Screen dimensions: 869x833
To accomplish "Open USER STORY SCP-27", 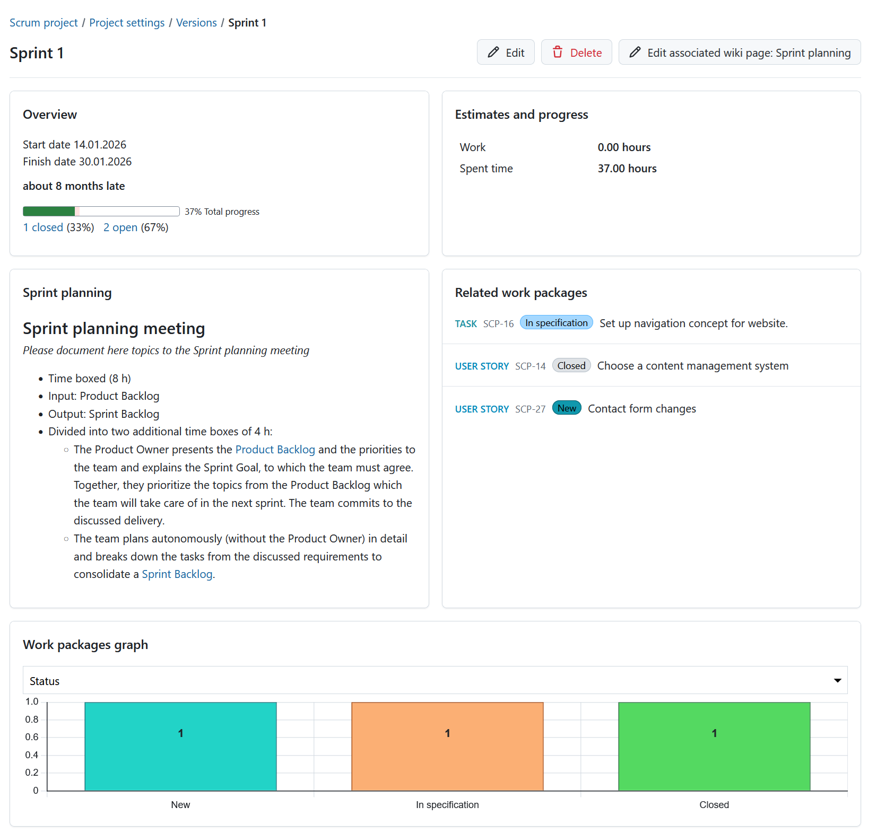I will coord(530,409).
